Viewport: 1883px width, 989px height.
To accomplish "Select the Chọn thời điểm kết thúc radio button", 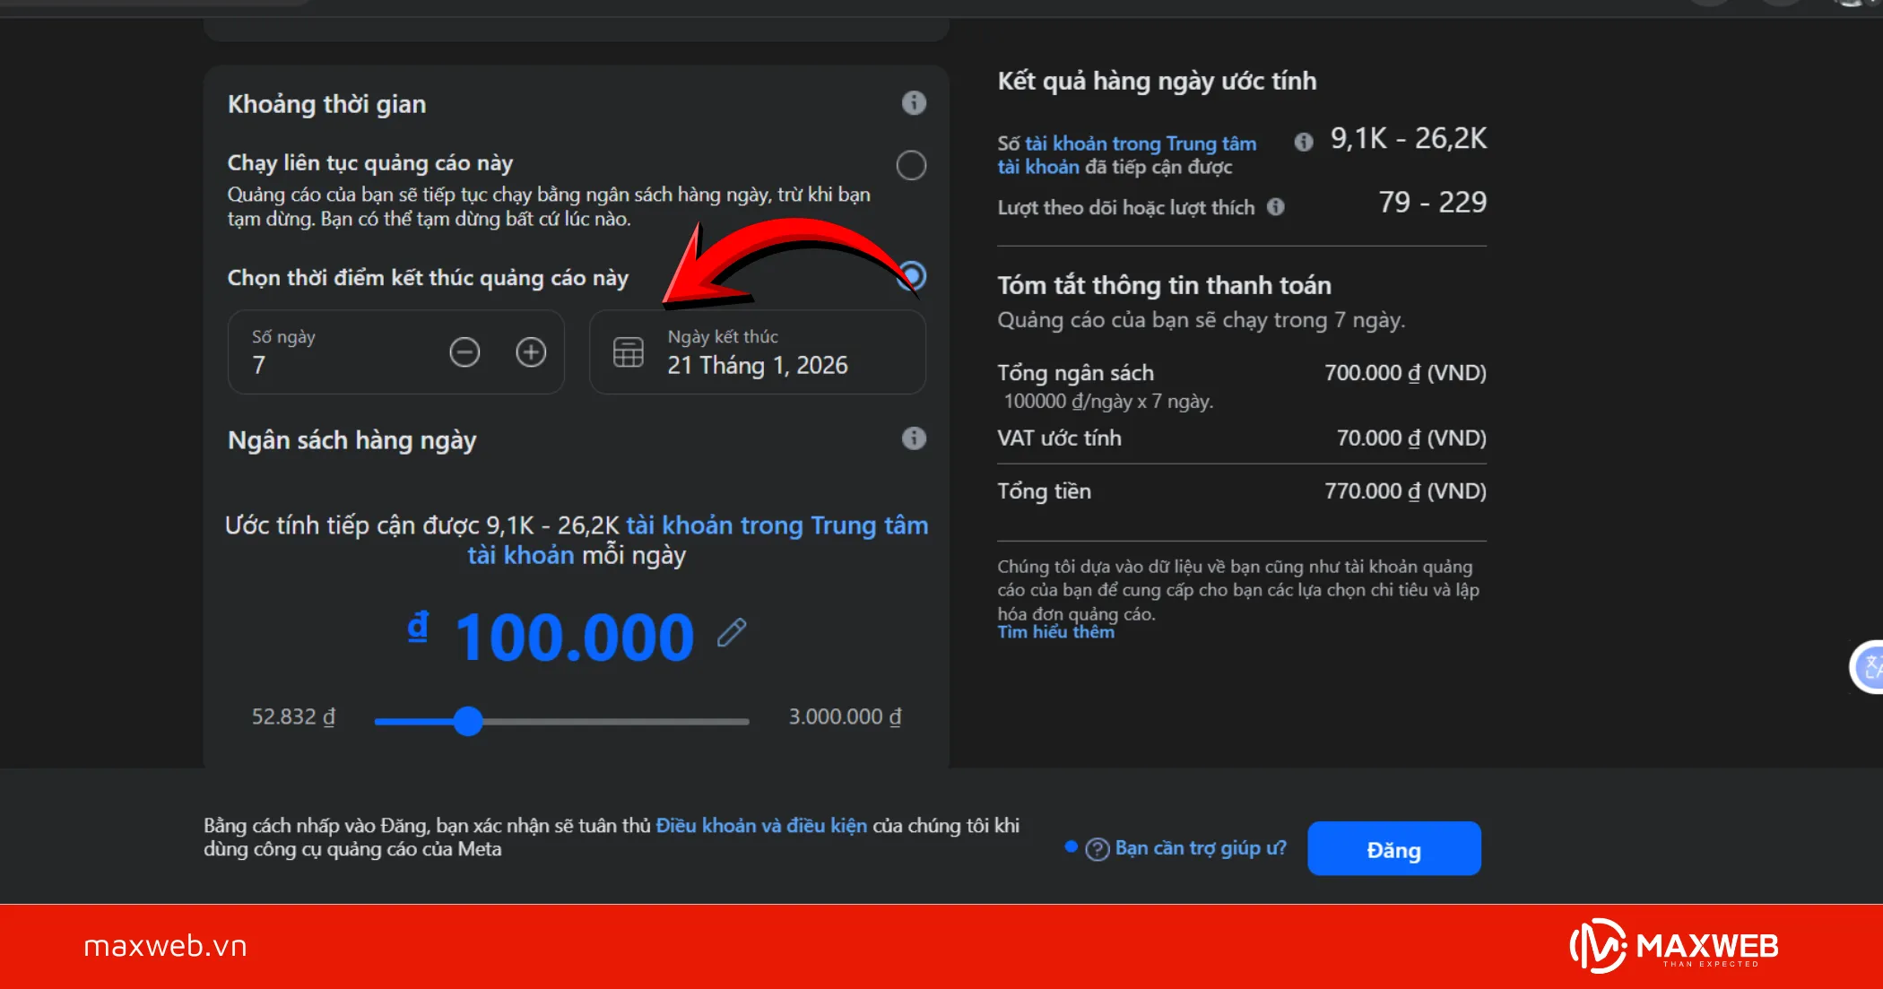I will [913, 274].
